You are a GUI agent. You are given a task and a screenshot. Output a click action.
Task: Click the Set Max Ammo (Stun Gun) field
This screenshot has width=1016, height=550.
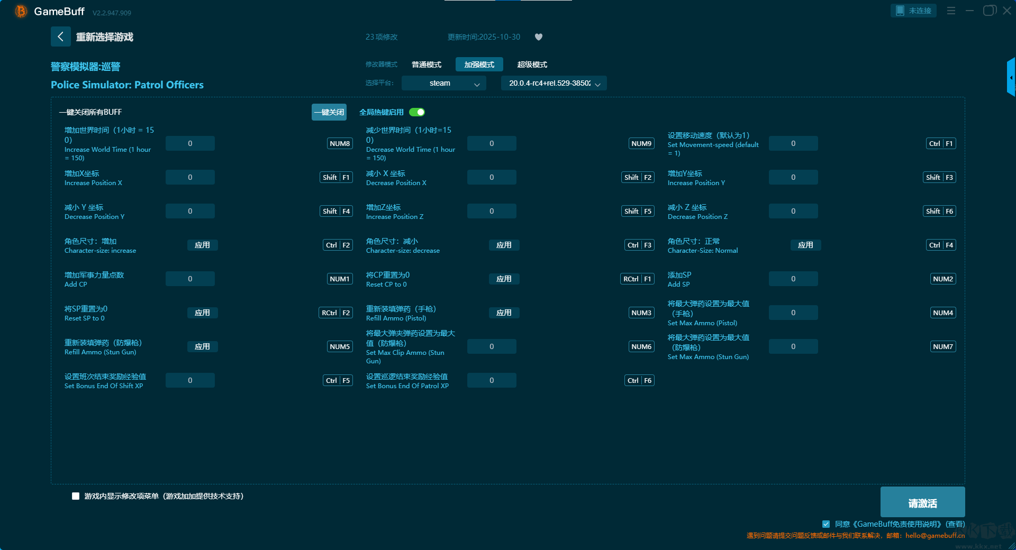(793, 346)
